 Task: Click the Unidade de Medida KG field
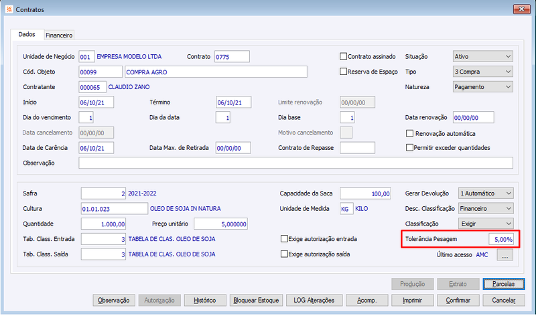(346, 208)
